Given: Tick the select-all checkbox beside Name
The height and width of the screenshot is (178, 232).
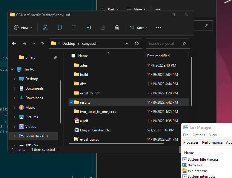Looking at the screenshot, I should pyautogui.click(x=73, y=56).
